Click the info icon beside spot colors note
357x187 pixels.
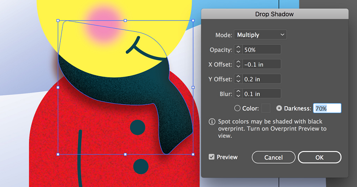pos(212,122)
